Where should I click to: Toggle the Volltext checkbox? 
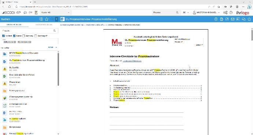click(3, 36)
